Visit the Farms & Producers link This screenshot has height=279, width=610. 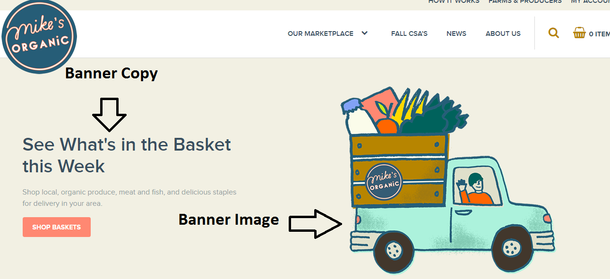(x=525, y=2)
